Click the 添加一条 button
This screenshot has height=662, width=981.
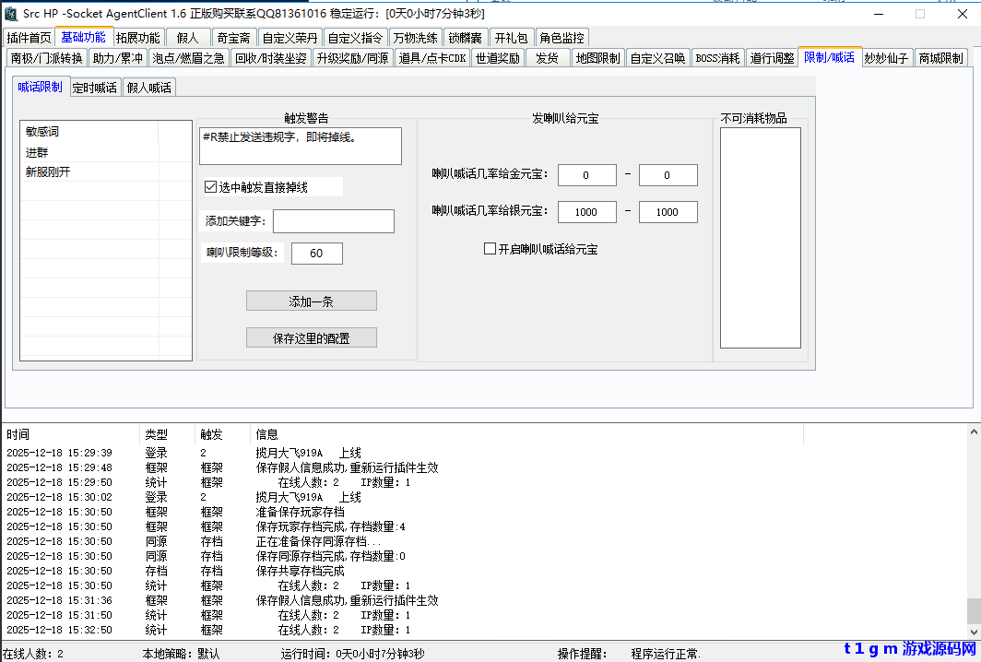point(311,301)
